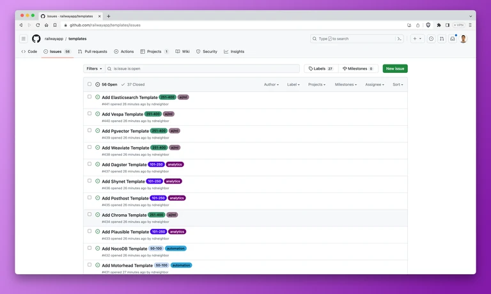
Task: Open the Assignee filter dropdown
Action: tap(375, 84)
